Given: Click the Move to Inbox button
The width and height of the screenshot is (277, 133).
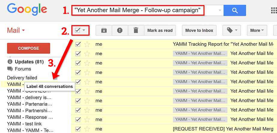Looking at the screenshot, I should tap(199, 30).
